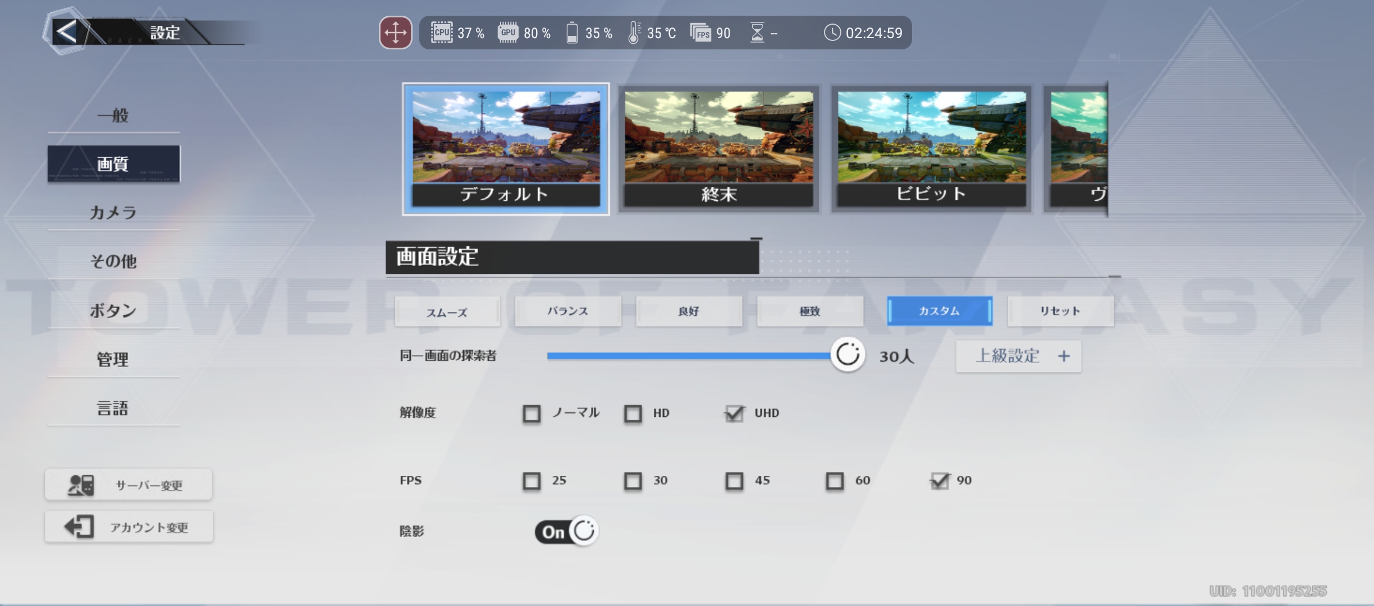The width and height of the screenshot is (1374, 606).
Task: Click the CPU usage indicator icon
Action: (x=441, y=32)
